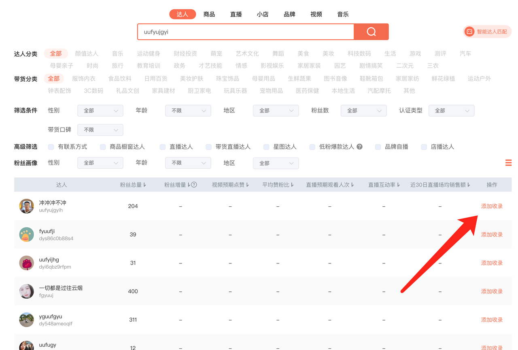Screen dimensions: 518x350
Task: Open avatar of yguufgyu
Action: pos(27,320)
